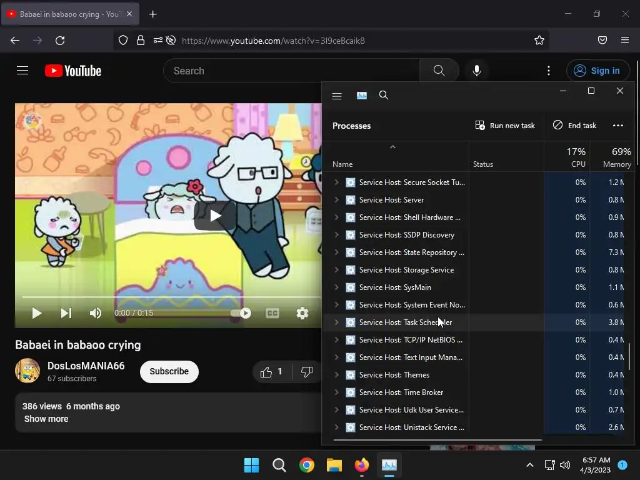Expand Service Host: Storage Service row
Image resolution: width=640 pixels, height=480 pixels.
pyautogui.click(x=336, y=270)
